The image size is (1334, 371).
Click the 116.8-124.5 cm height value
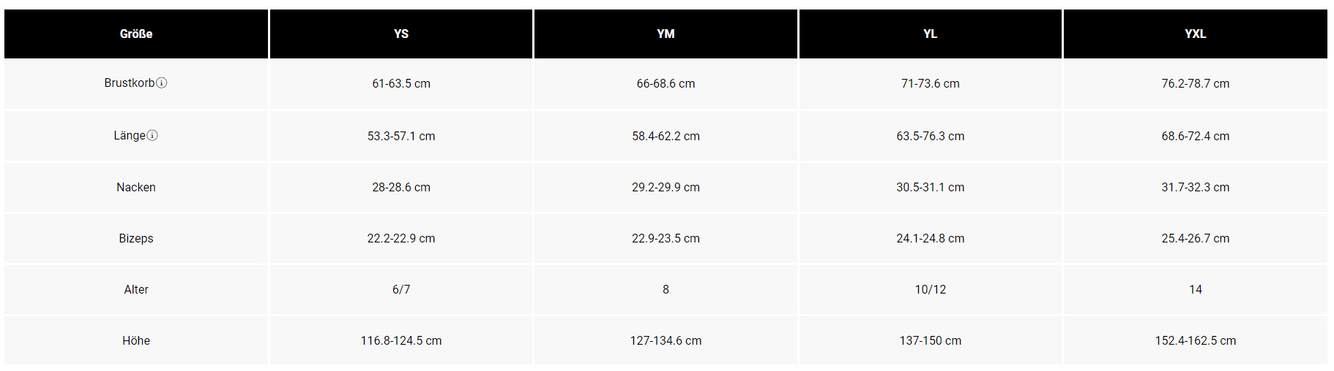[401, 341]
